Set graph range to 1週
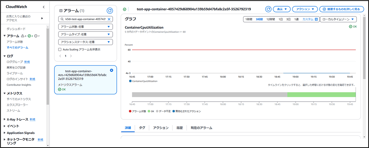Viewport: 369px width, 148px height. pos(296,19)
